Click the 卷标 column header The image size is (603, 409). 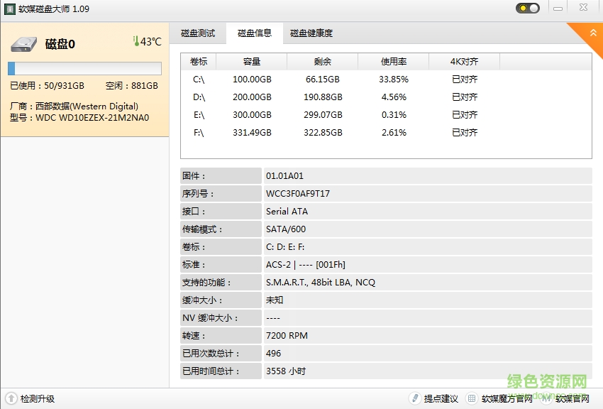pyautogui.click(x=198, y=61)
